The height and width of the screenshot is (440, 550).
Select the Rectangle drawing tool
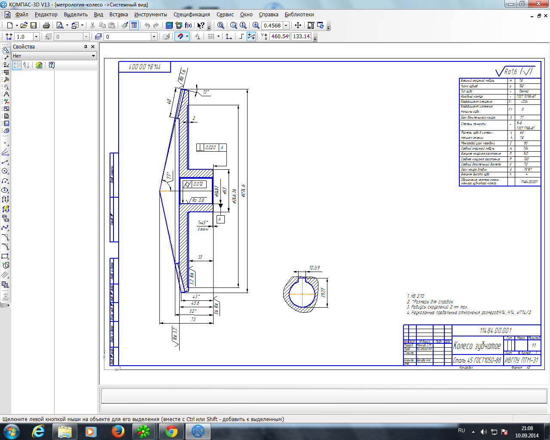click(x=5, y=256)
